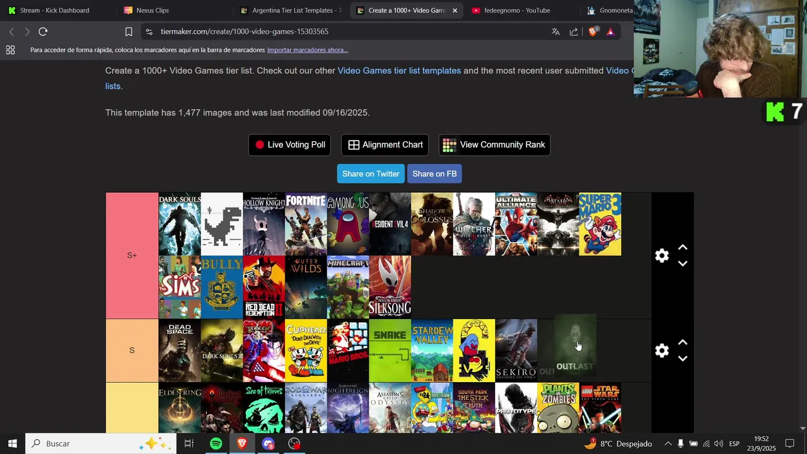Go forward in browser history
This screenshot has width=807, height=454.
[x=27, y=32]
